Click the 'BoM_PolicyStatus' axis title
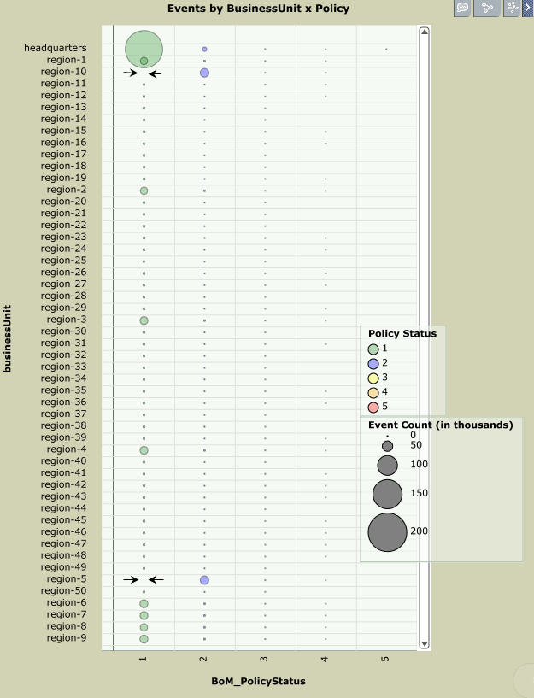 pos(259,681)
